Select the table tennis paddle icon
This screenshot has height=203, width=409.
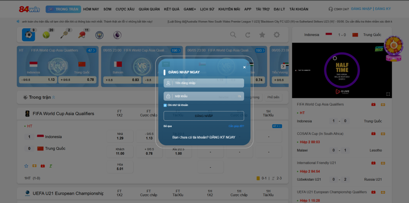click(x=81, y=35)
